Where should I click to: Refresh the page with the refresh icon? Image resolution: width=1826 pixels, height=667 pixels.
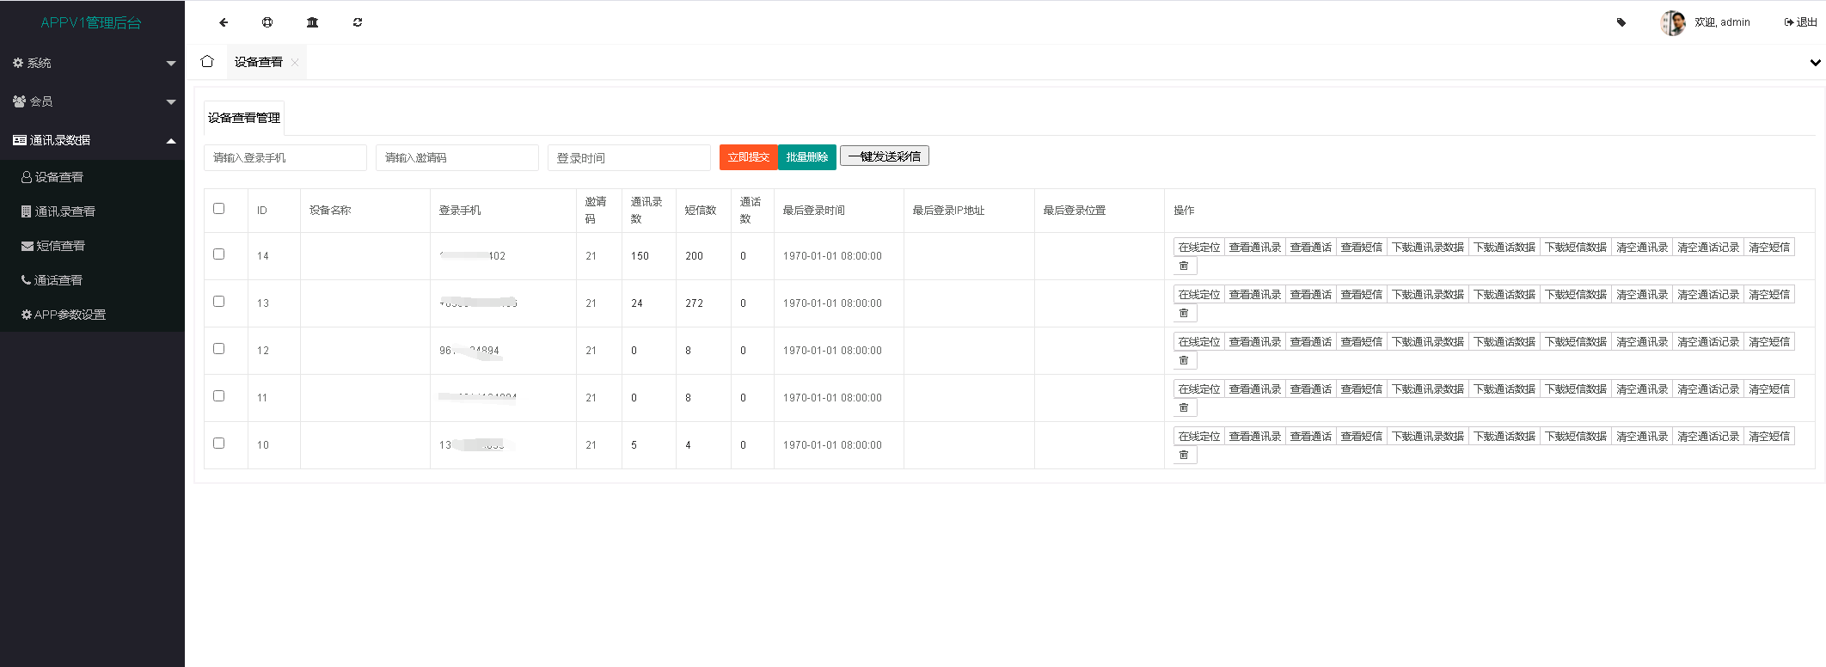[x=358, y=22]
